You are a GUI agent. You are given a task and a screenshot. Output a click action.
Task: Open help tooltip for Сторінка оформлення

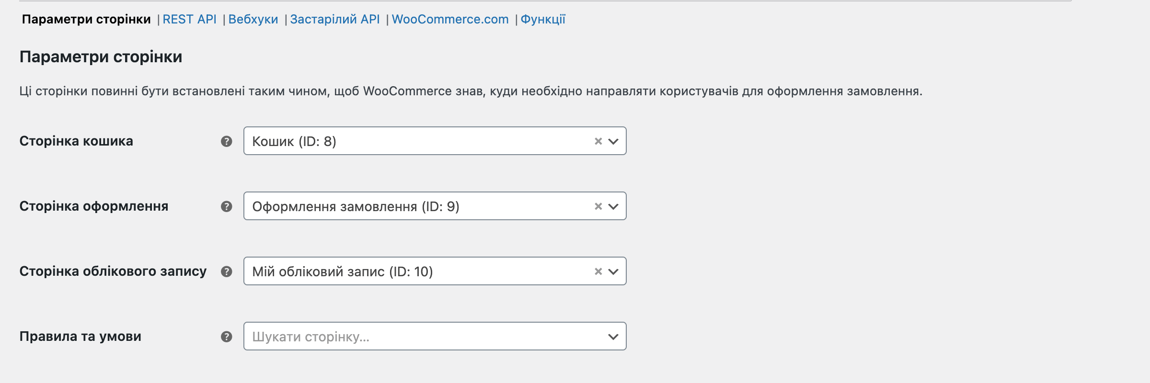pyautogui.click(x=227, y=206)
